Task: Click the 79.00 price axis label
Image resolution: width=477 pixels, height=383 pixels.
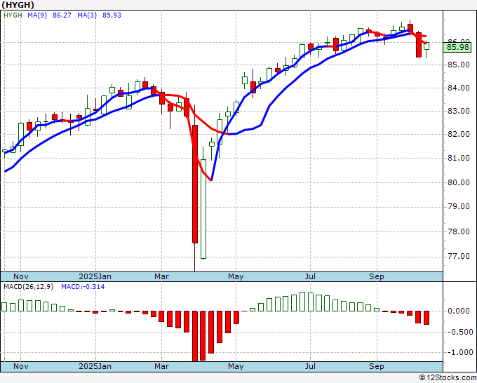Action: tap(459, 206)
